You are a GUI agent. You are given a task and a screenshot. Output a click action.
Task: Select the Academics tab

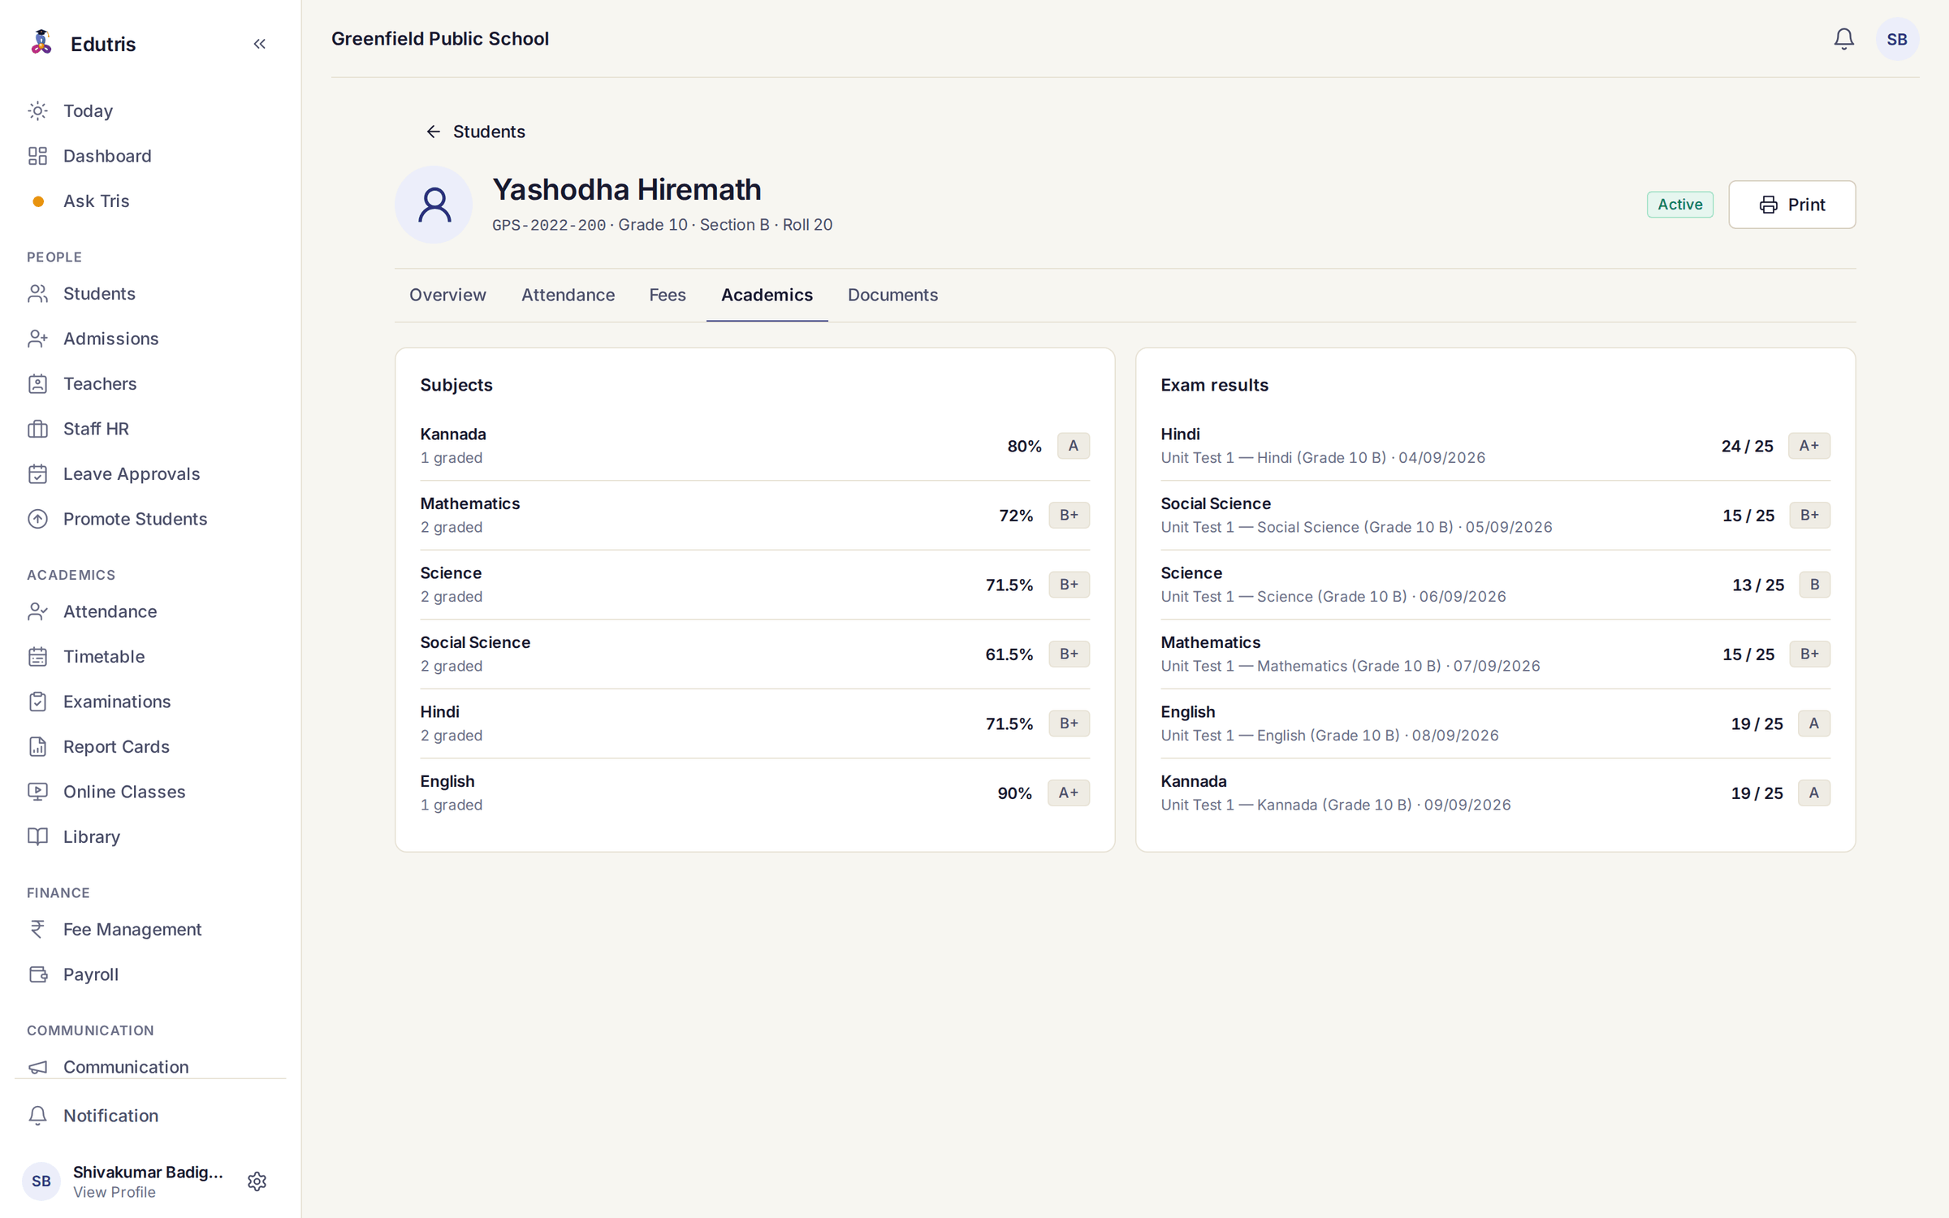point(767,295)
